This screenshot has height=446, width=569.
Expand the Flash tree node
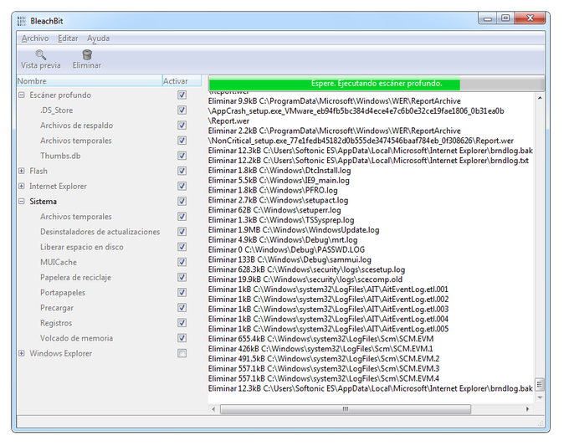coord(22,171)
